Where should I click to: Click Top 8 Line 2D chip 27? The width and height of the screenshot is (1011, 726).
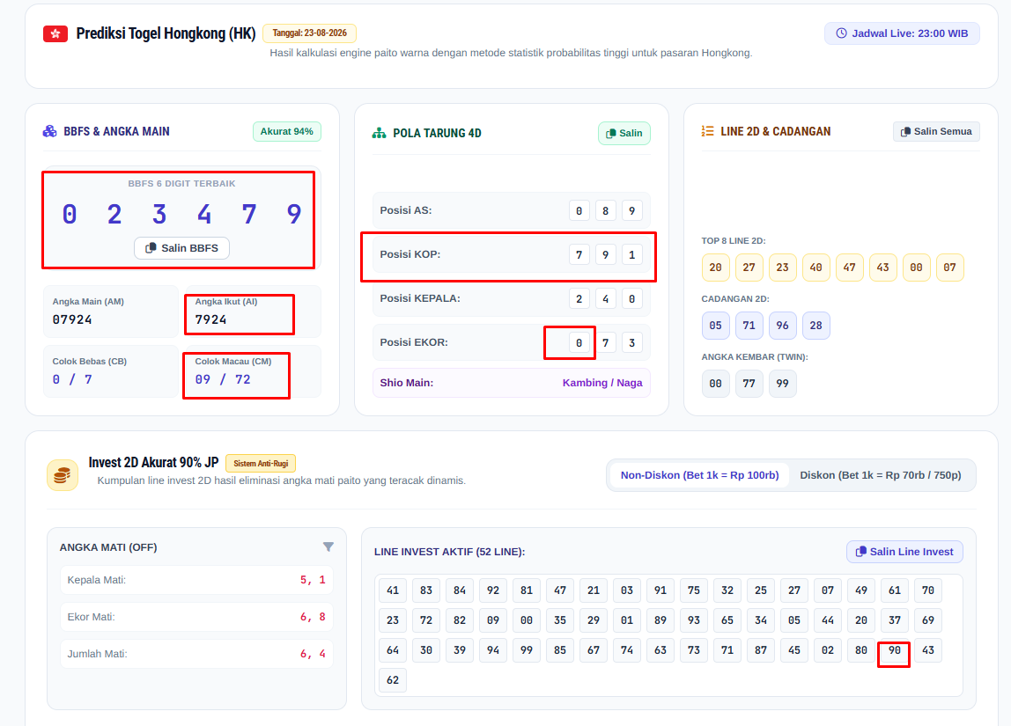point(749,268)
